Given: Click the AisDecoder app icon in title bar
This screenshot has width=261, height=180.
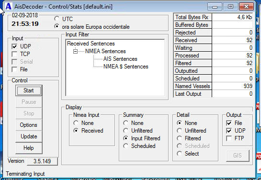Looking at the screenshot, I should click(x=8, y=6).
